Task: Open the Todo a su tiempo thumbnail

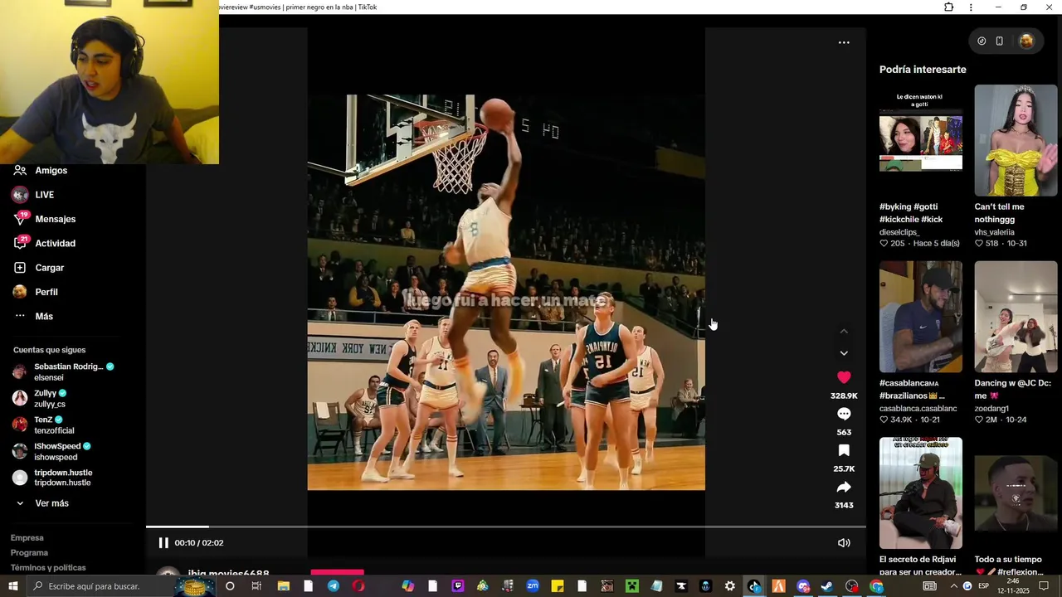Action: click(1016, 493)
